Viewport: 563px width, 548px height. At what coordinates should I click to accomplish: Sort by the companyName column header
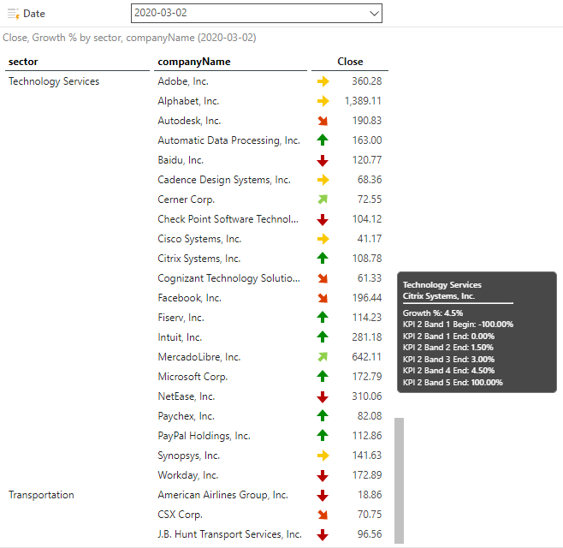click(194, 62)
